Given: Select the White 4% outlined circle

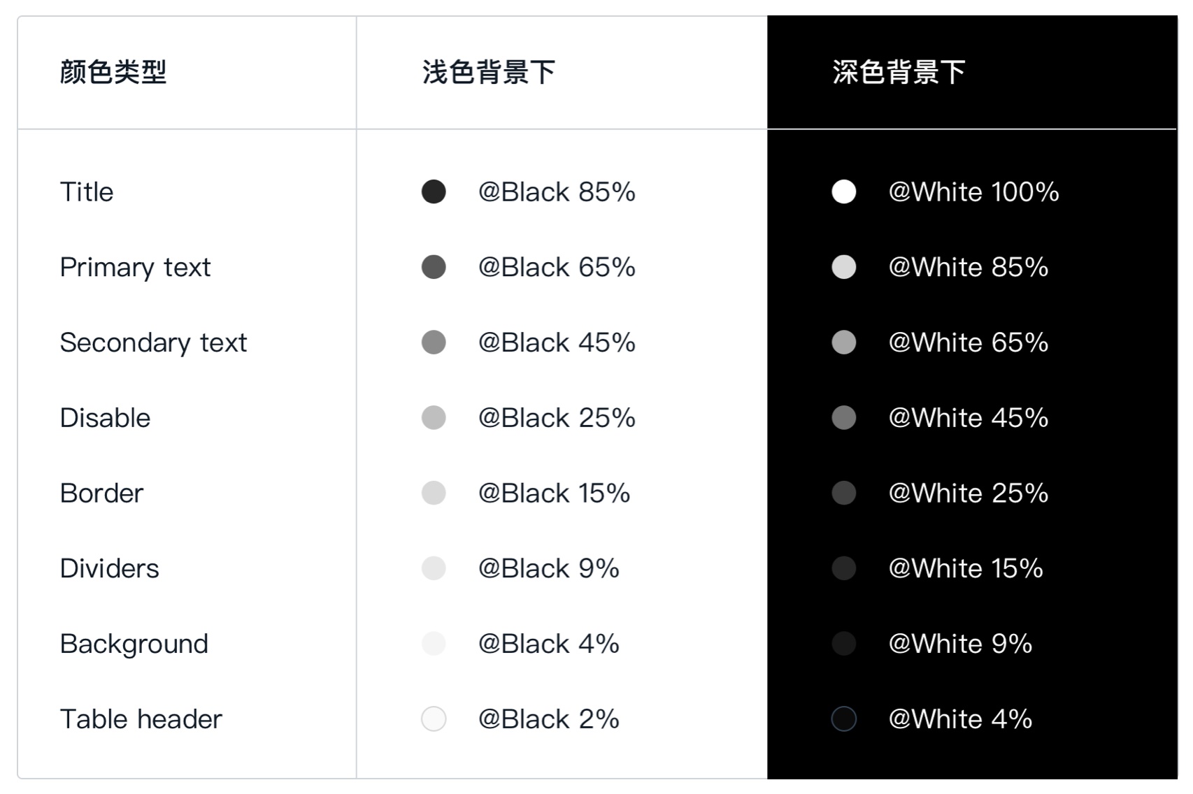Looking at the screenshot, I should coord(844,719).
